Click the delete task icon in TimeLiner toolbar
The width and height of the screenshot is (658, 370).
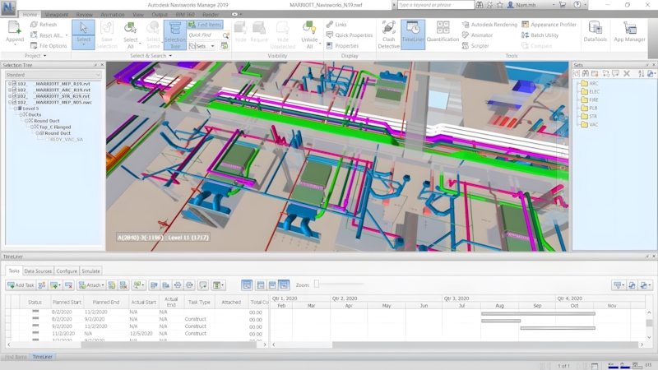pos(69,285)
